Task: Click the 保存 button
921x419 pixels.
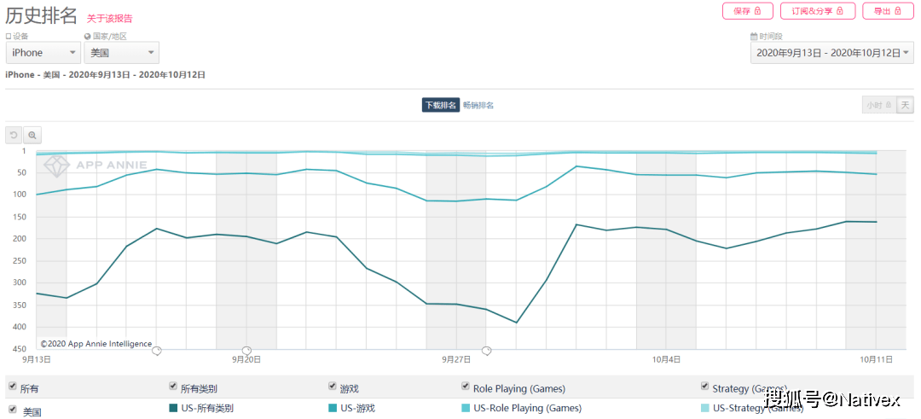Action: [747, 11]
